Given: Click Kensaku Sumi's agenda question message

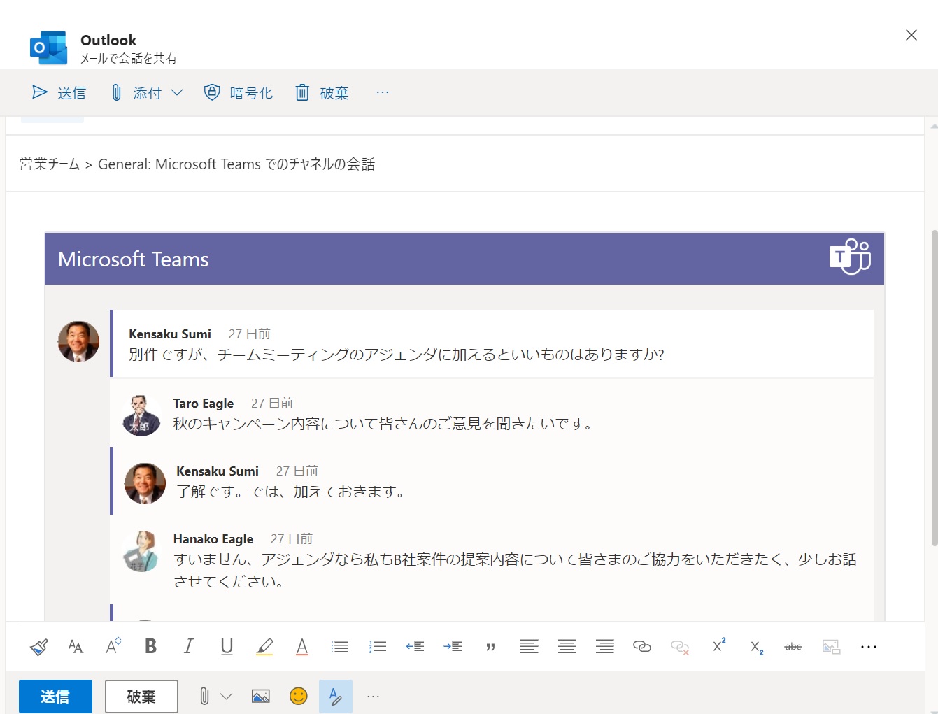Looking at the screenshot, I should [397, 355].
